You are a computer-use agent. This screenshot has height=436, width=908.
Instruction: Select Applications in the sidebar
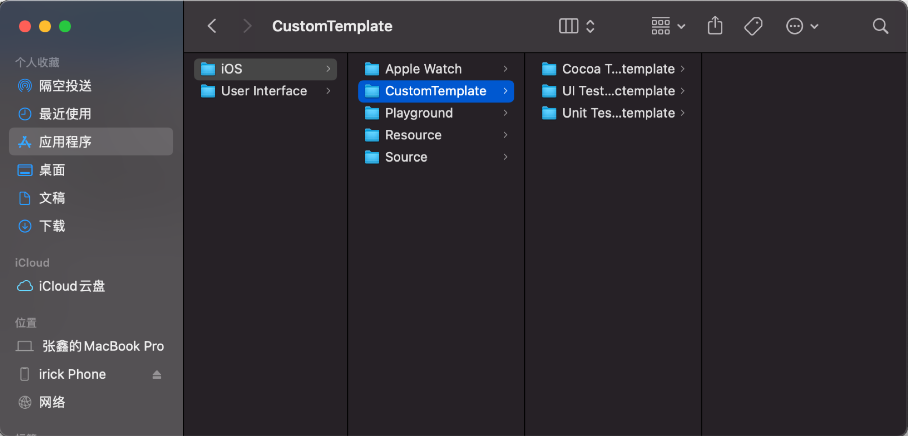(65, 142)
